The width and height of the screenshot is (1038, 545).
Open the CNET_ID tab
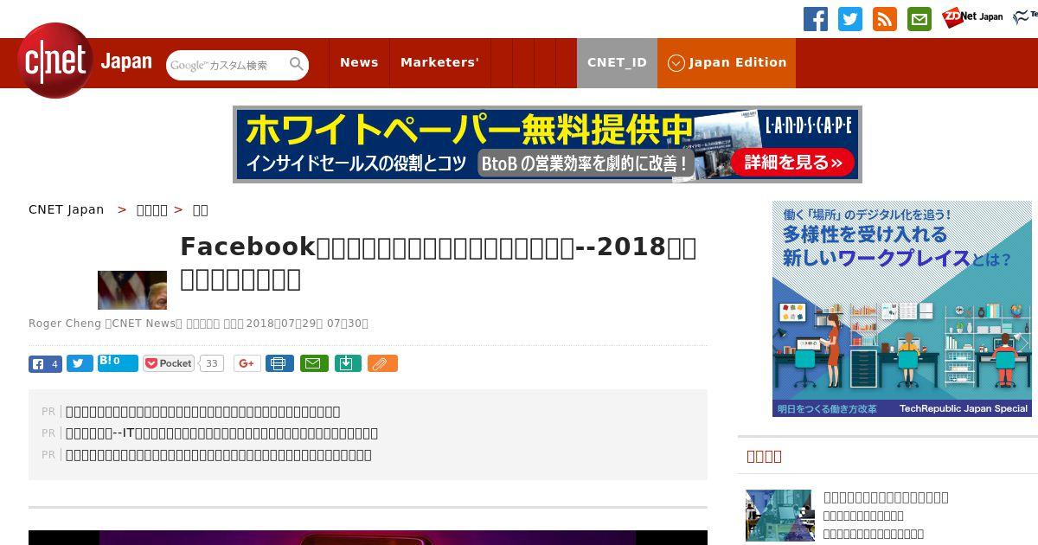[x=617, y=62]
